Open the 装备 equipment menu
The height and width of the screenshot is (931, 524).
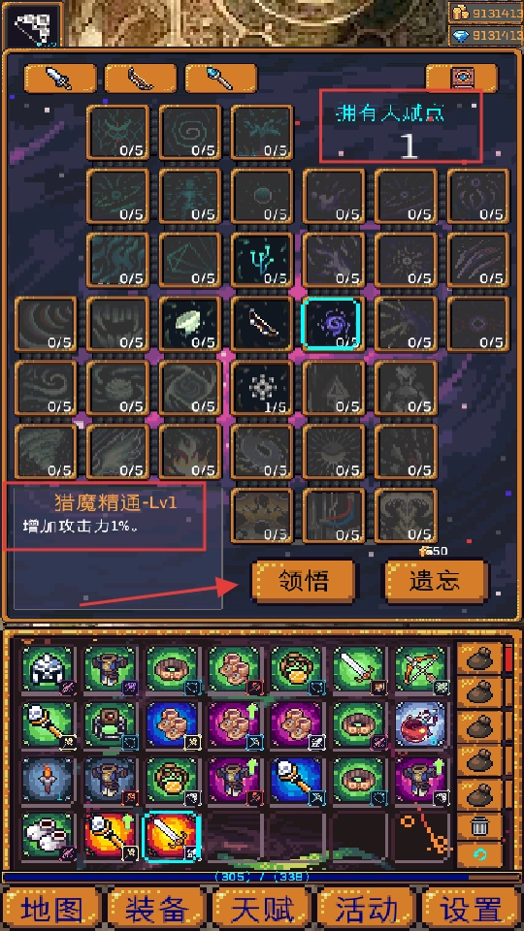(157, 909)
